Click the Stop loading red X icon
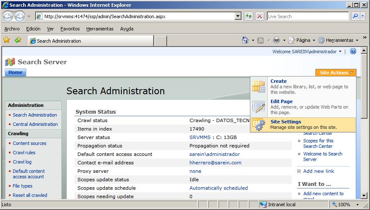Viewport: 370px width, 210px height. click(x=260, y=16)
